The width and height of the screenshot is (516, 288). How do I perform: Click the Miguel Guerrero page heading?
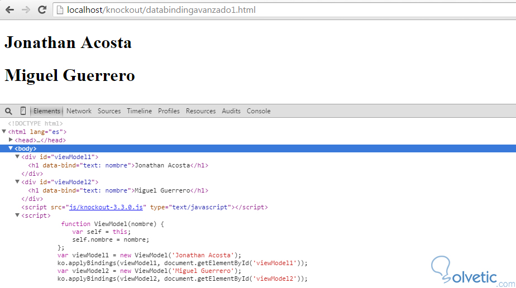click(x=70, y=75)
